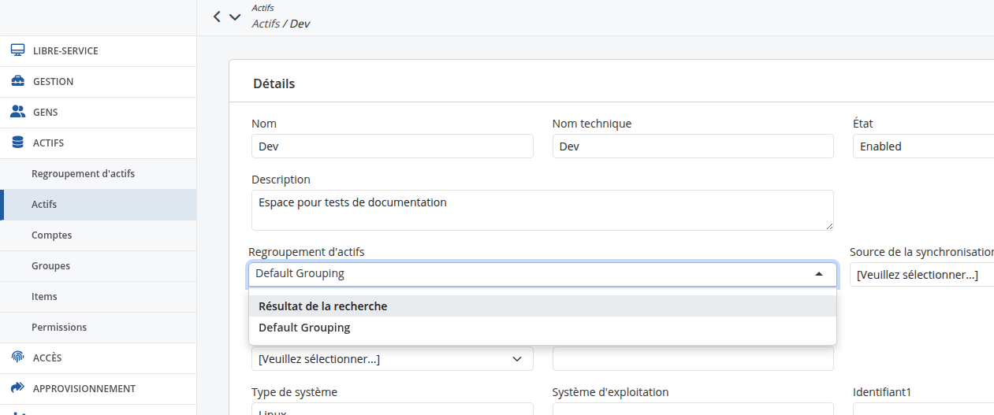Click Résultat de la recherche list header
This screenshot has width=994, height=415.
point(542,306)
